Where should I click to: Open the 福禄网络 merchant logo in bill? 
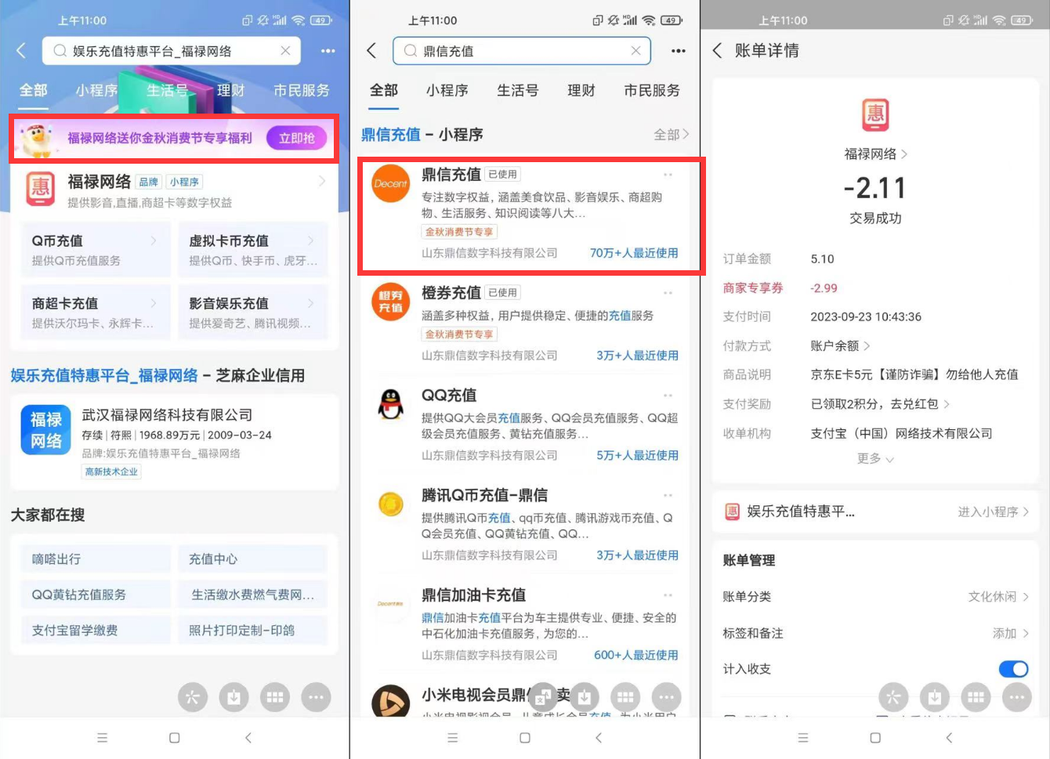click(x=875, y=115)
